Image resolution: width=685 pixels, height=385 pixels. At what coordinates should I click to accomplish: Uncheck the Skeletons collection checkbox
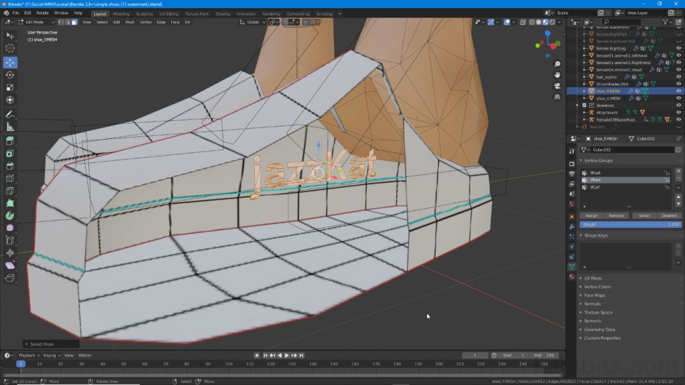[584, 106]
